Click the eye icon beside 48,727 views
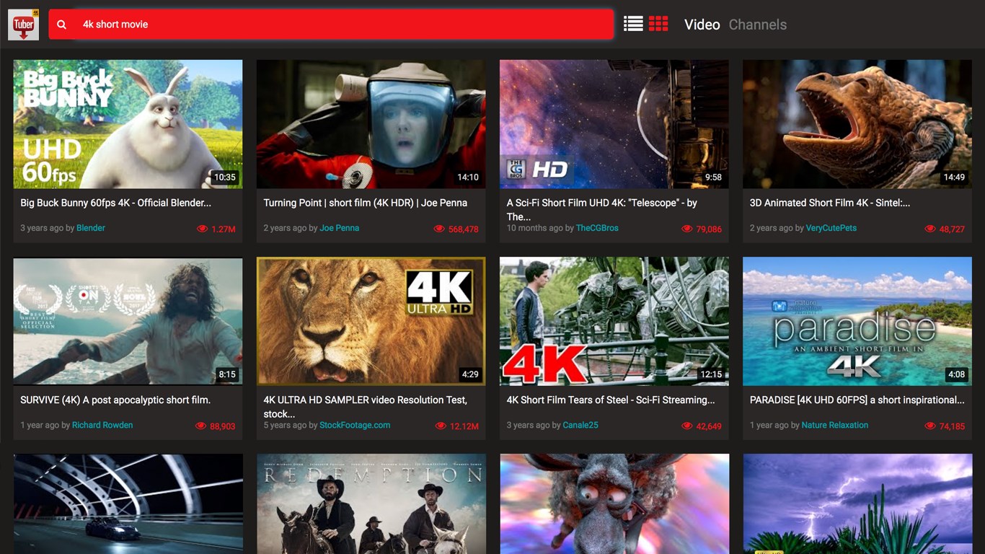The image size is (985, 554). coord(930,229)
